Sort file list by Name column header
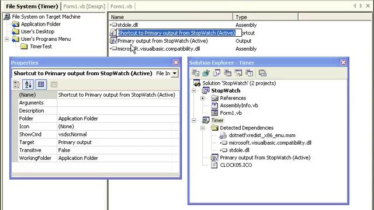 [171, 17]
